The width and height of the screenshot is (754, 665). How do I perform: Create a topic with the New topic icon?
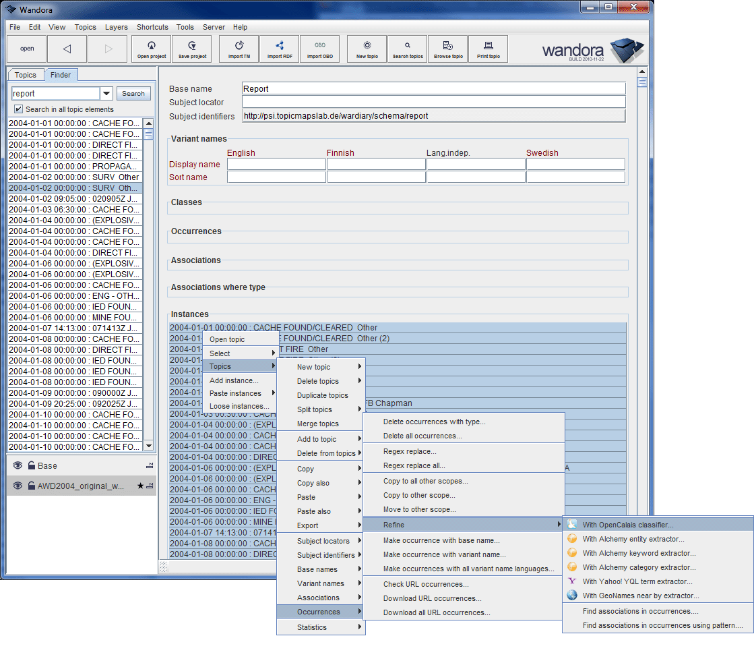pos(366,49)
